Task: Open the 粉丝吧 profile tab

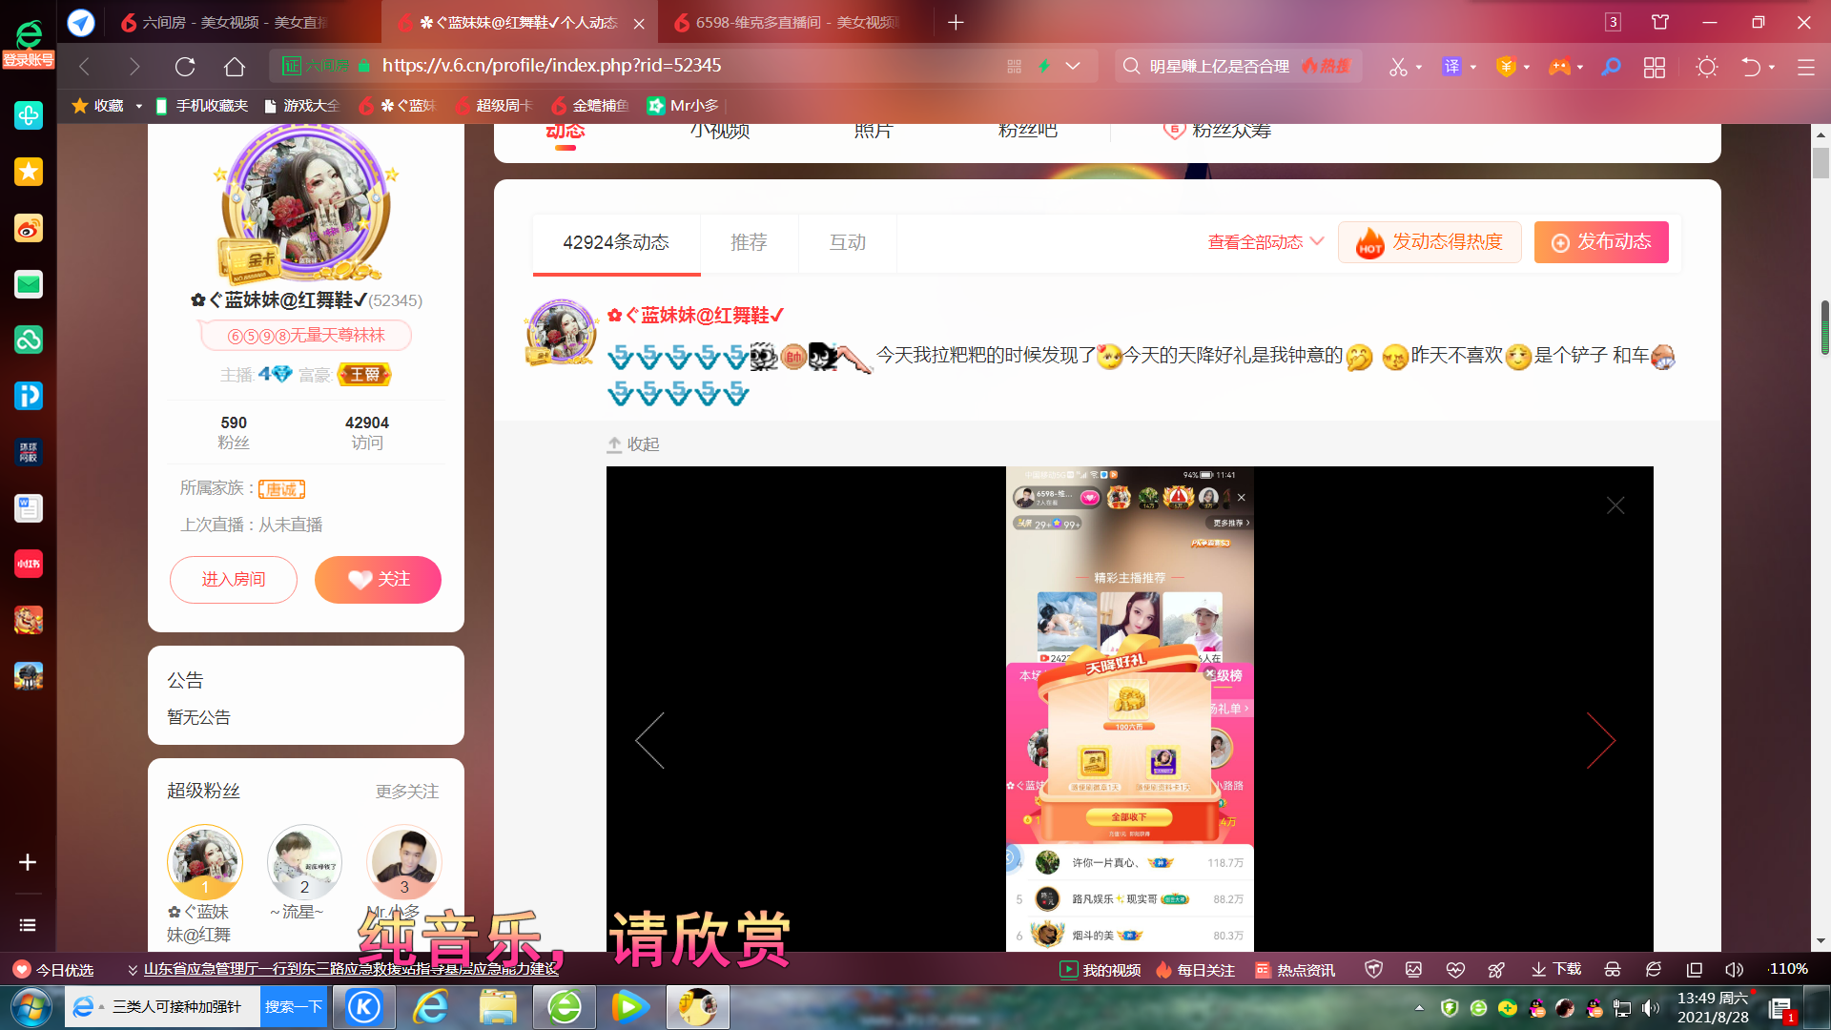Action: pyautogui.click(x=1027, y=132)
